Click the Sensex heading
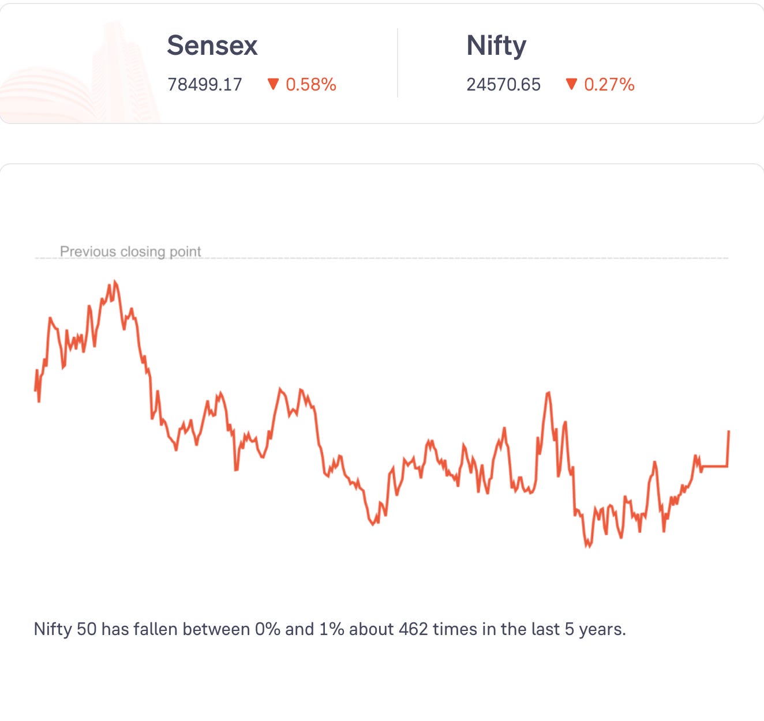This screenshot has height=721, width=764. coord(212,46)
